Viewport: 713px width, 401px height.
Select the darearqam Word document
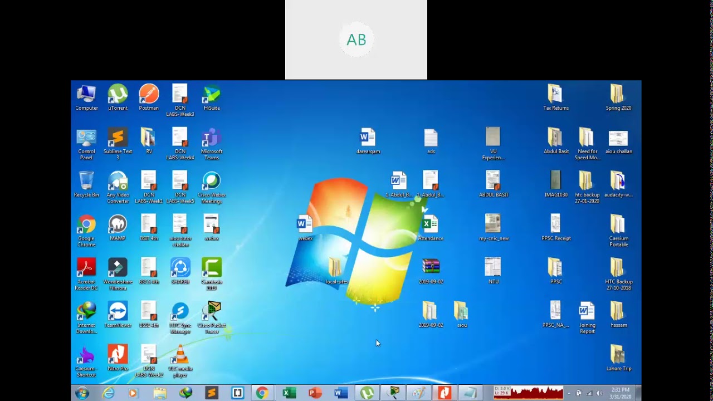(x=368, y=141)
